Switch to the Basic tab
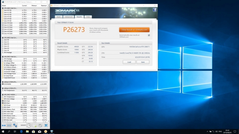The image size is (239, 134). pos(59,17)
